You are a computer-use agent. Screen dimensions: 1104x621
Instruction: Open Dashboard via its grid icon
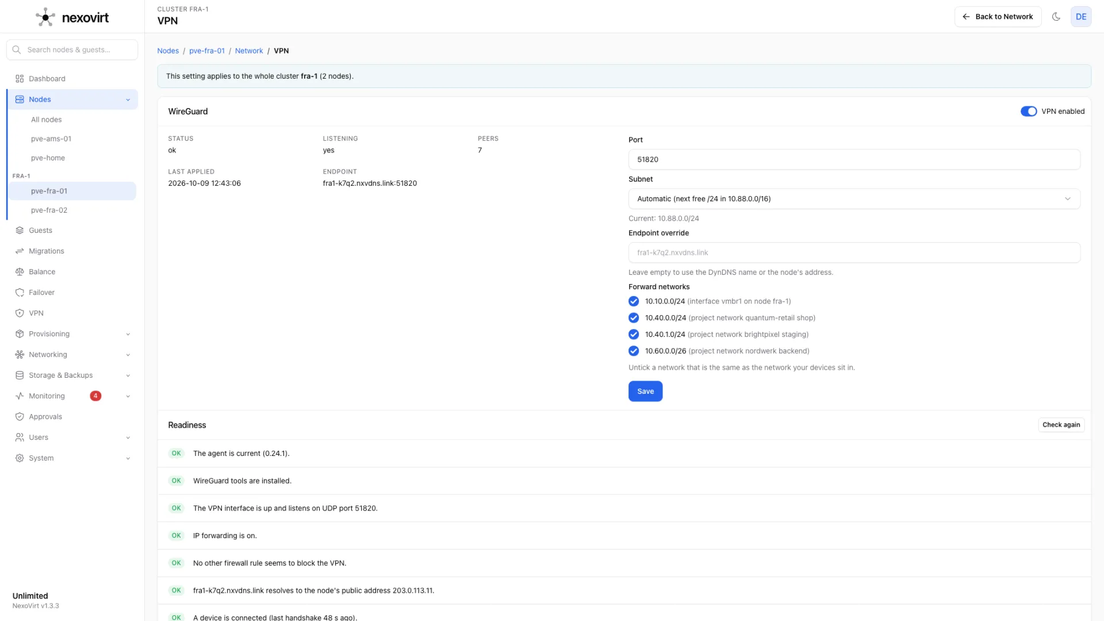pyautogui.click(x=20, y=79)
